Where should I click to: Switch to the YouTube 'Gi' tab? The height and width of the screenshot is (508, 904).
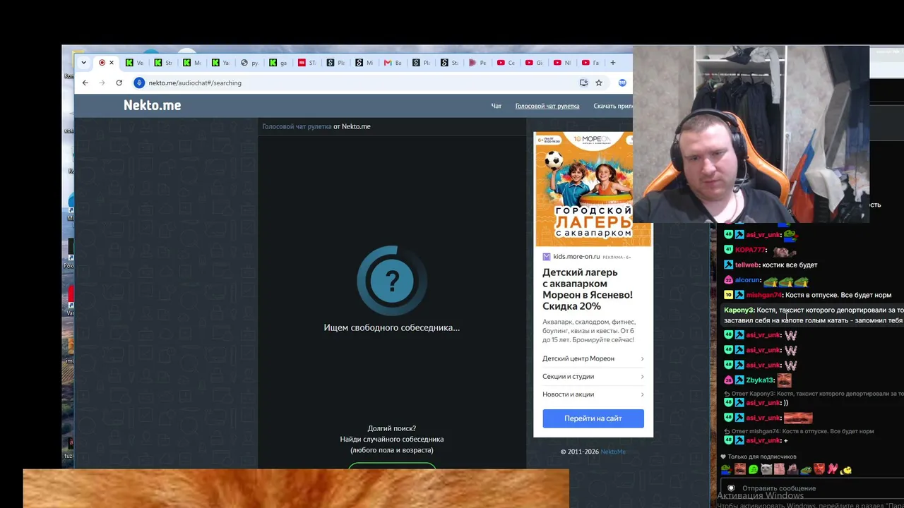click(x=535, y=63)
